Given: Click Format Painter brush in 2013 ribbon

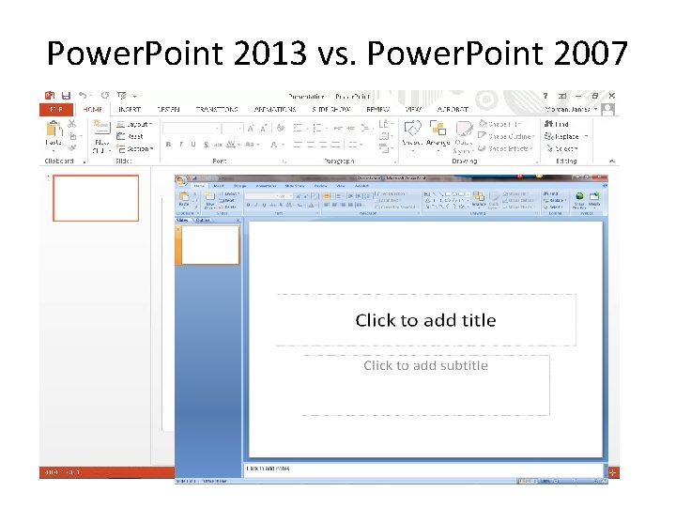Looking at the screenshot, I should (x=71, y=148).
